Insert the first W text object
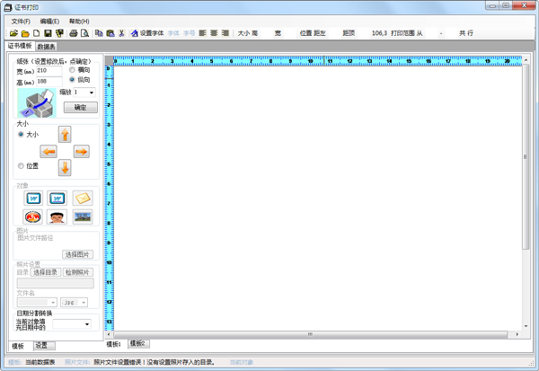 [33, 198]
